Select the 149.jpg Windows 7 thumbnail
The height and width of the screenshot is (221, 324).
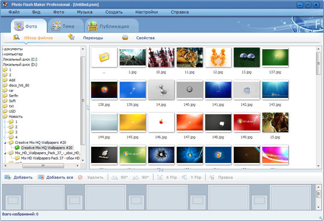tap(246, 122)
